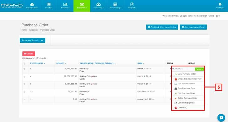Open the Income bar chart icon

tap(65, 4)
